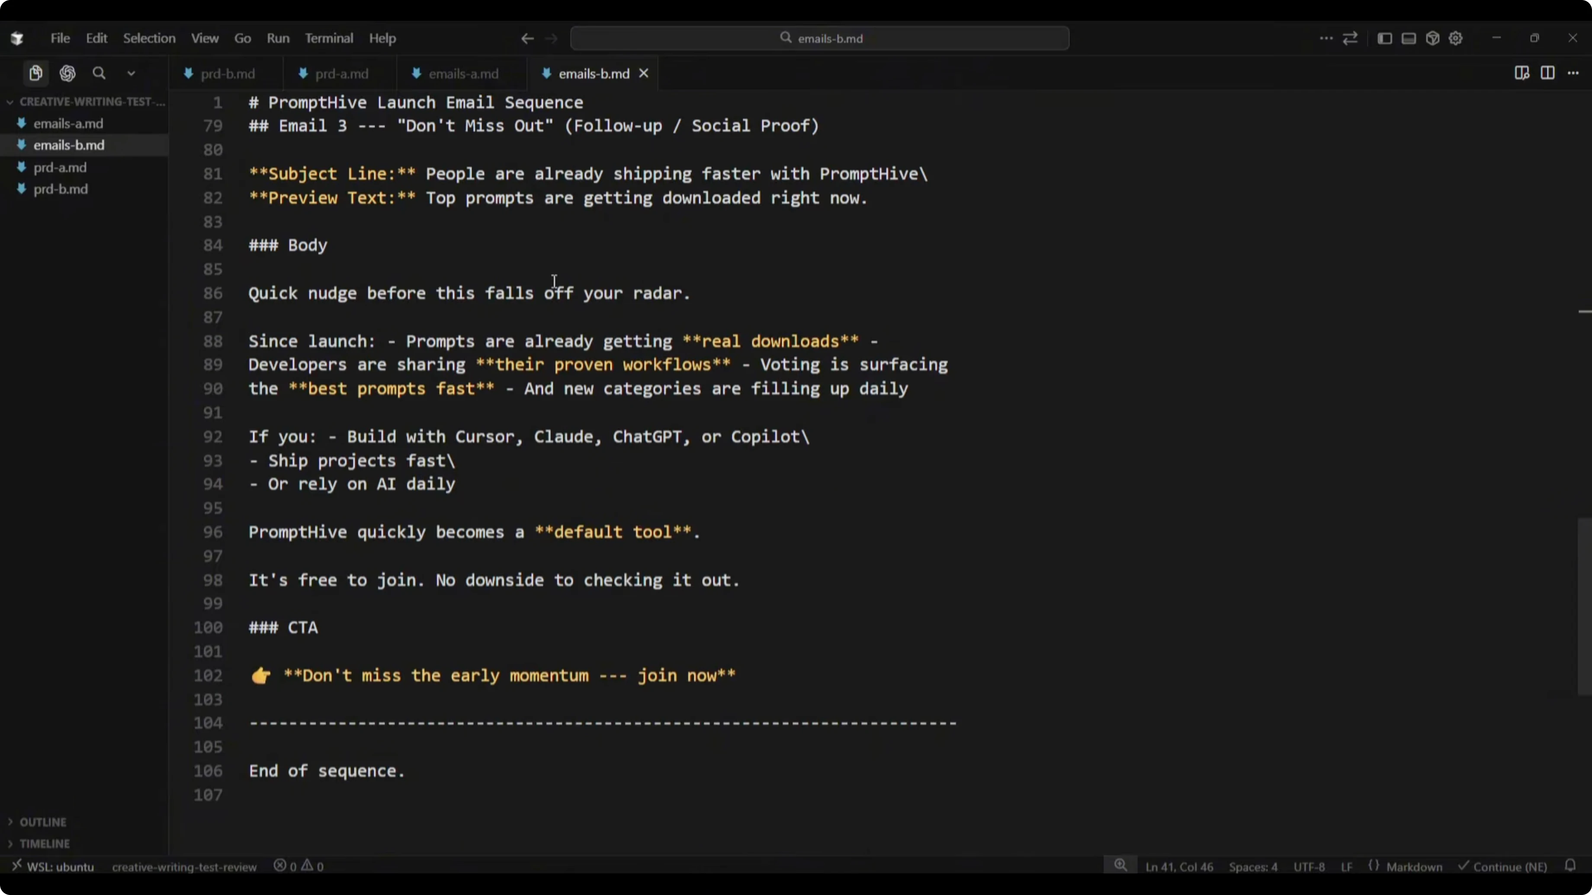
Task: Expand the TIMELINE section
Action: (x=45, y=844)
